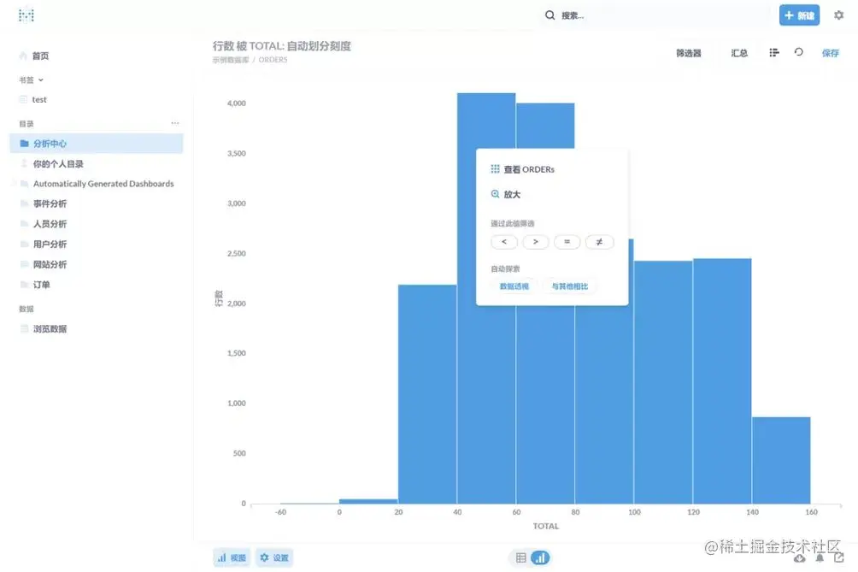Click the Metabase logo icon top-left
Screen dimensions: 858x572
coord(26,15)
